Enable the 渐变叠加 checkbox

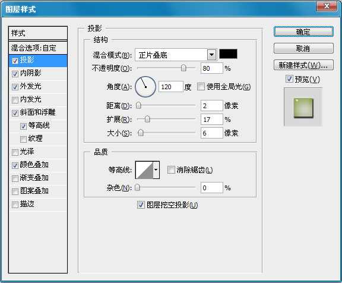pos(15,178)
